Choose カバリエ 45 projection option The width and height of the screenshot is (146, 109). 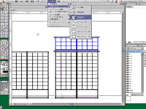pos(81,22)
